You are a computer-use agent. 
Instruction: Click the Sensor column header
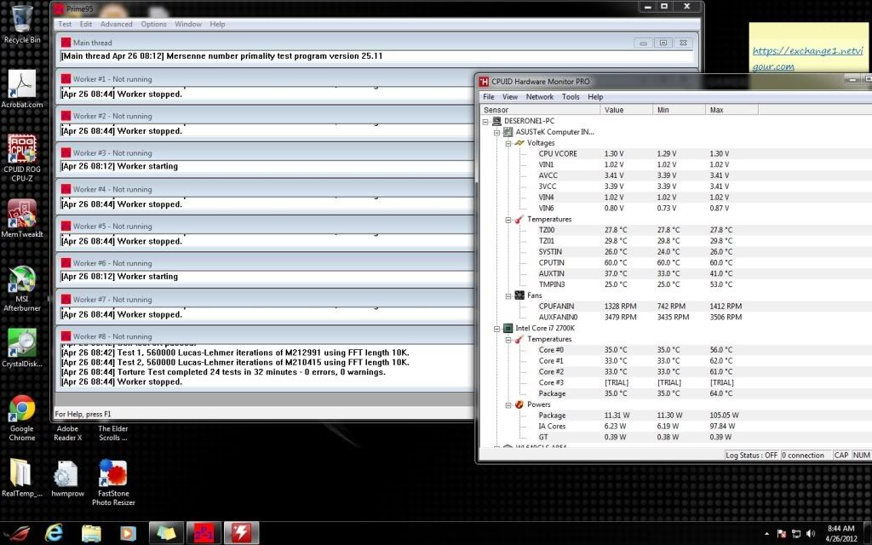click(540, 110)
